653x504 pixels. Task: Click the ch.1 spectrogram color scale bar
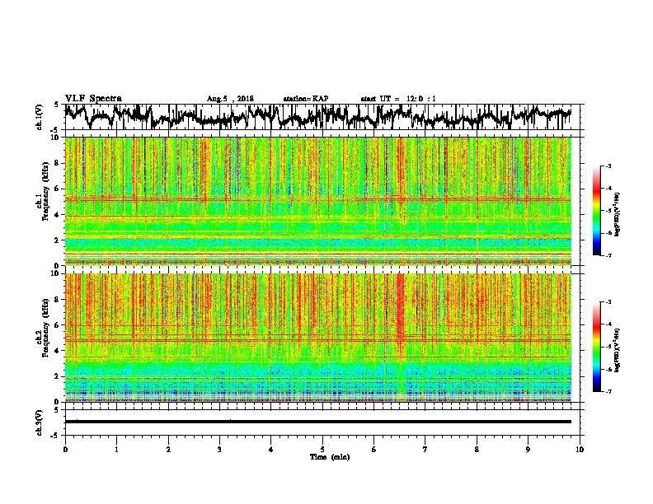pyautogui.click(x=596, y=211)
